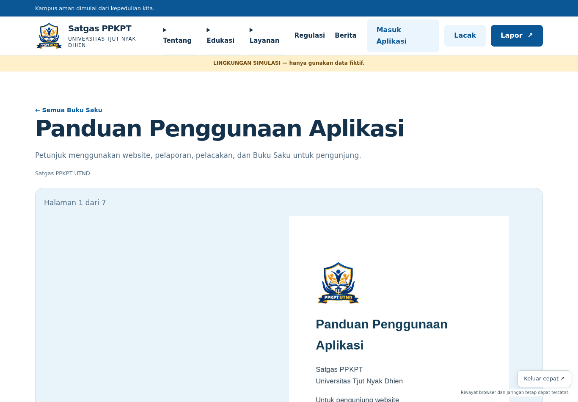
Task: Click the 'LINGKUNGAN SIMULASI' notice banner text
Action: pyautogui.click(x=289, y=63)
